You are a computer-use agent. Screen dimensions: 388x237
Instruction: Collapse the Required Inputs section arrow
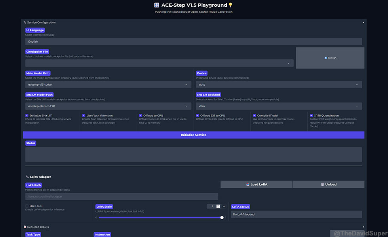click(363, 227)
